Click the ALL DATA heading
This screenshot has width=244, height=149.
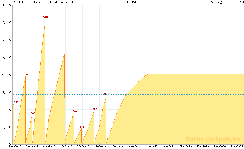(131, 2)
